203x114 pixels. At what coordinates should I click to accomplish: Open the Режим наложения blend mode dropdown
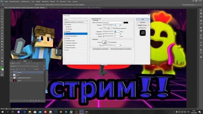pyautogui.click(x=113, y=22)
